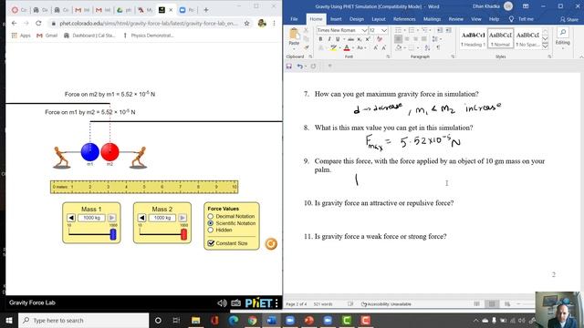Open Paragraph dialog launcher in Word
Image resolution: width=584 pixels, height=328 pixels.
click(453, 56)
